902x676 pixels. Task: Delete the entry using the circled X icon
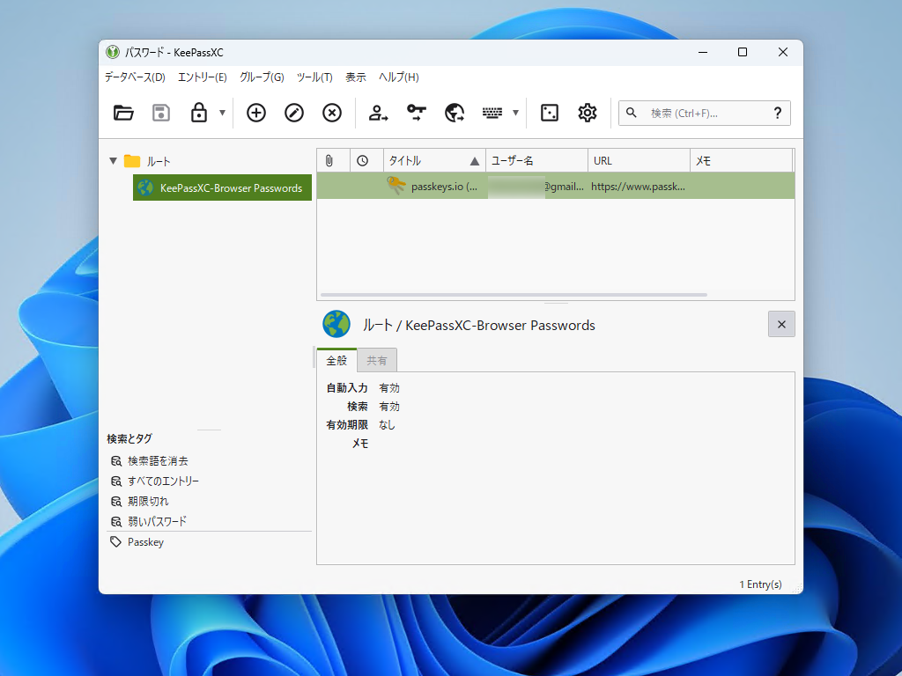pos(331,113)
